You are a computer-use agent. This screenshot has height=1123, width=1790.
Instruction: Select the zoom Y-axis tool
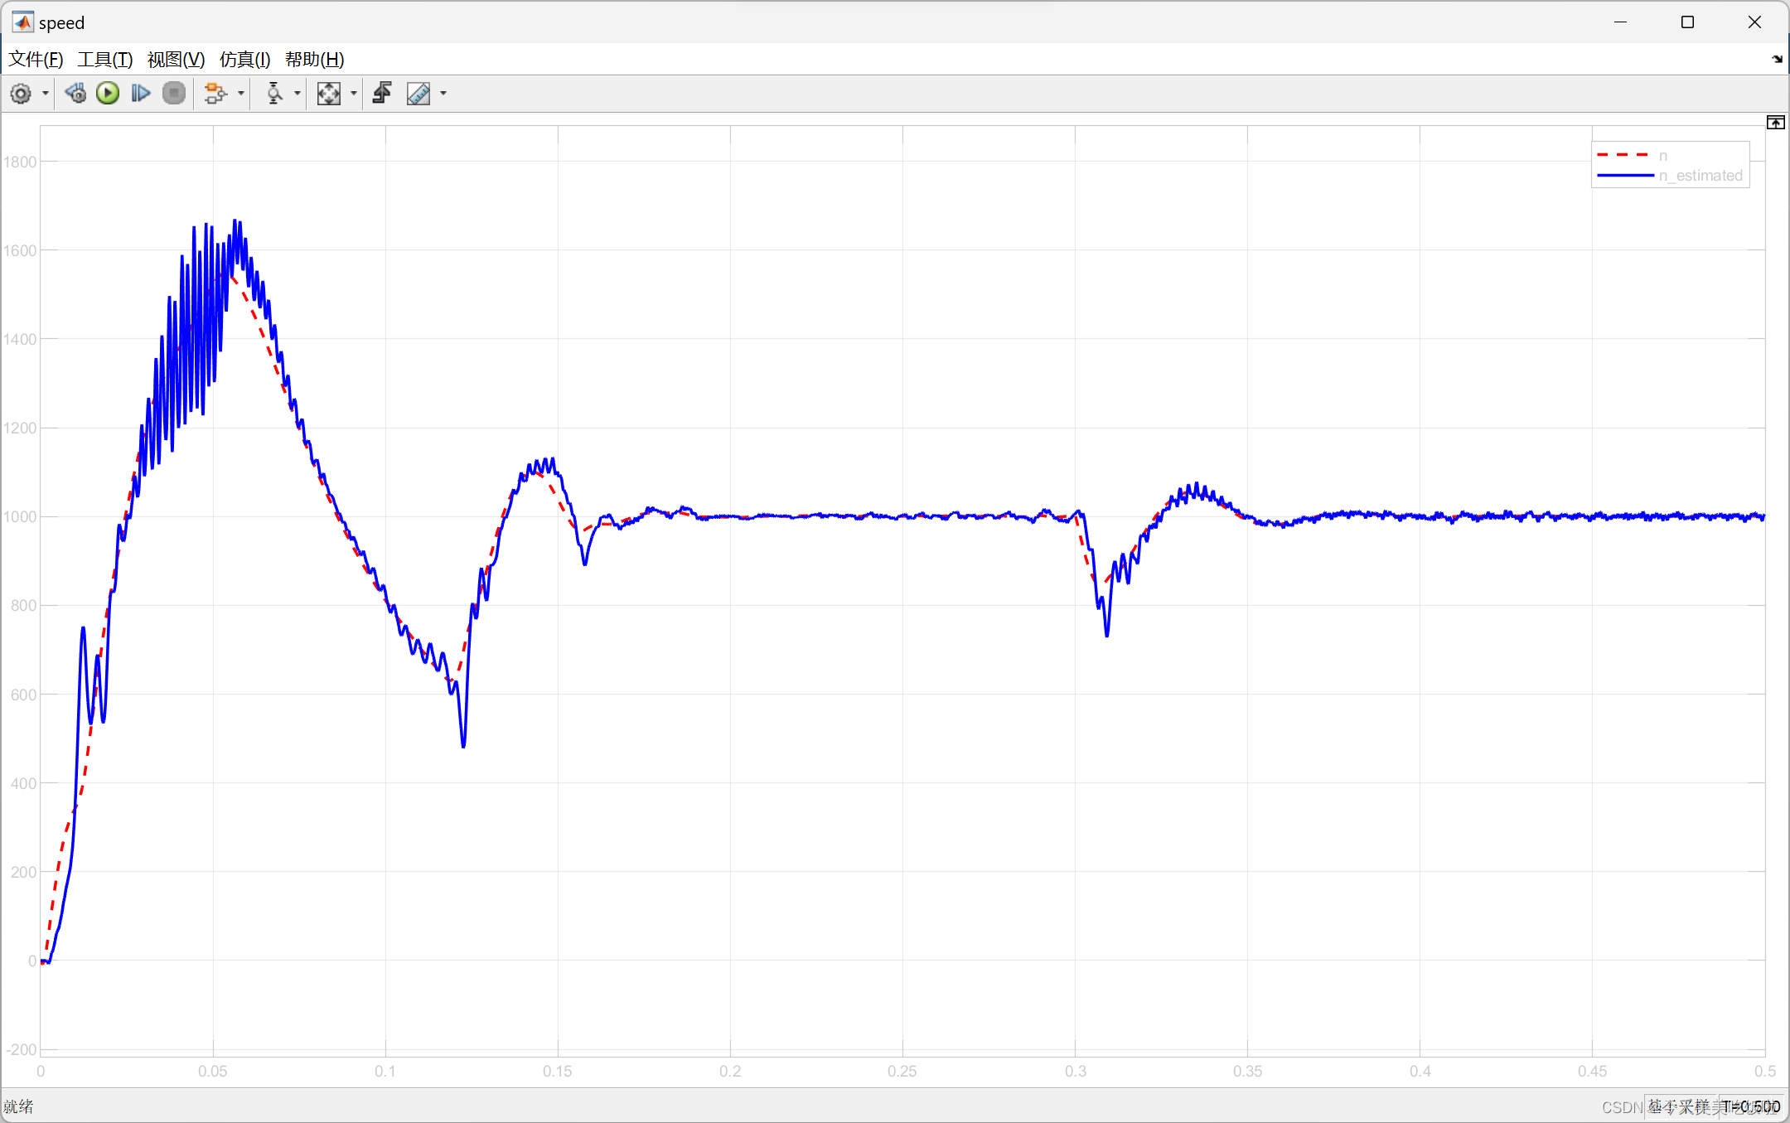pos(274,94)
